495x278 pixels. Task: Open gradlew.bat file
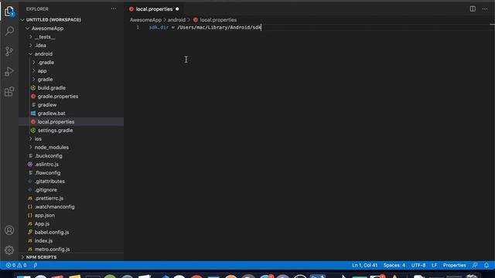click(x=52, y=114)
